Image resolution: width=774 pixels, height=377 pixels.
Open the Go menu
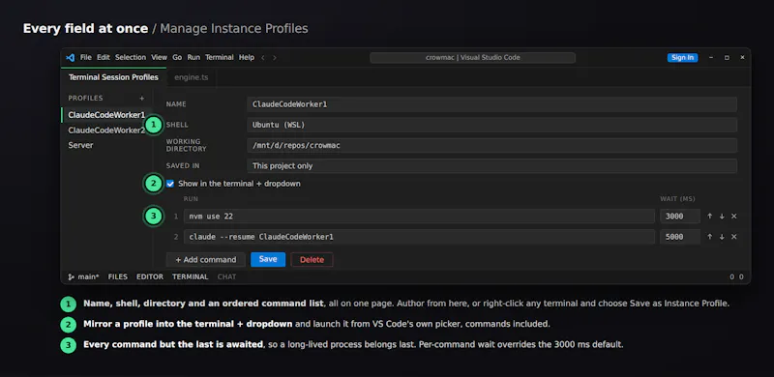click(x=177, y=57)
